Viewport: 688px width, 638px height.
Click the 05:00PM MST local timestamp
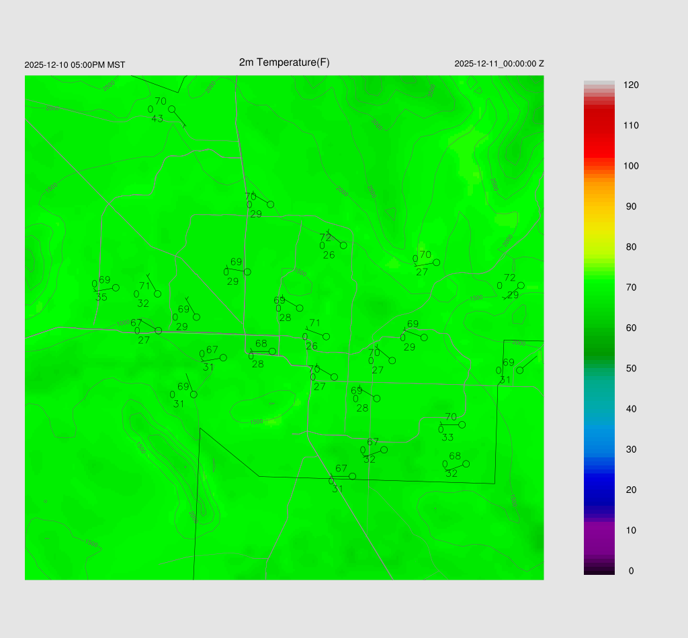click(75, 65)
